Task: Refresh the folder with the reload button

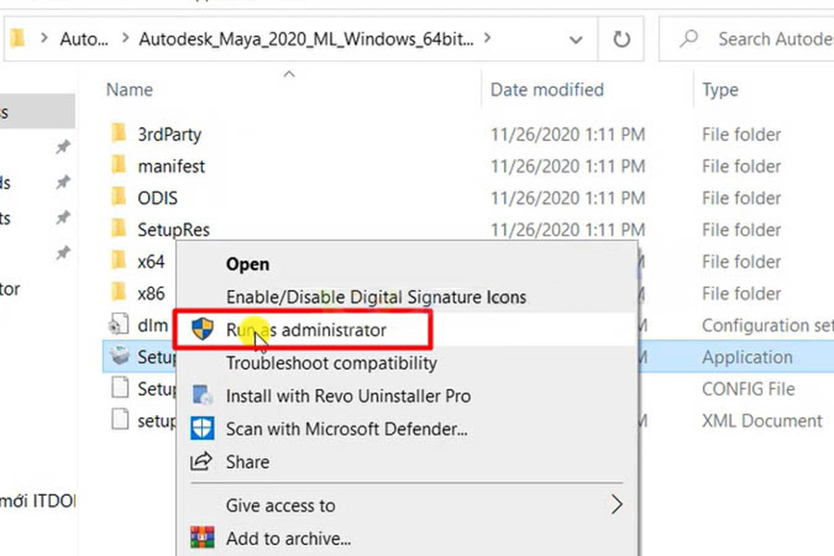Action: tap(621, 39)
